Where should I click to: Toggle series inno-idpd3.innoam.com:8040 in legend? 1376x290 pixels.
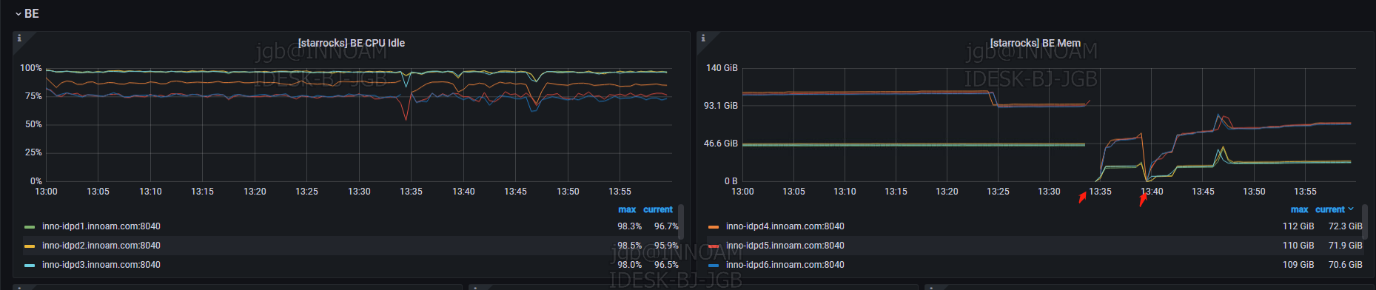coord(101,265)
